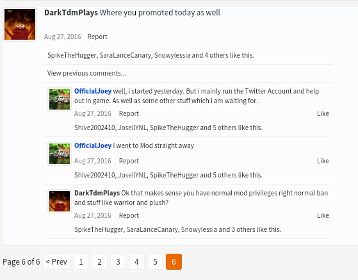Viewport: 358px width, 280px height.
Task: Click OfficialJoey avatar on Mod comment
Action: coord(60,154)
